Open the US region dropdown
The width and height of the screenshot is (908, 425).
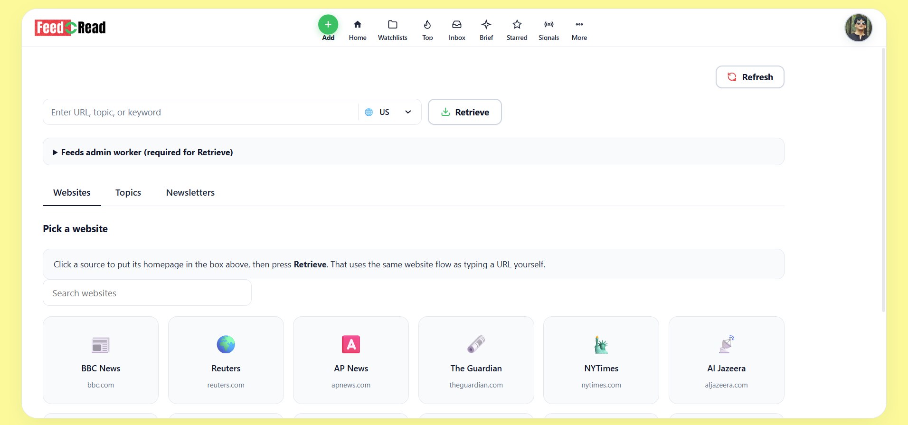(x=388, y=112)
